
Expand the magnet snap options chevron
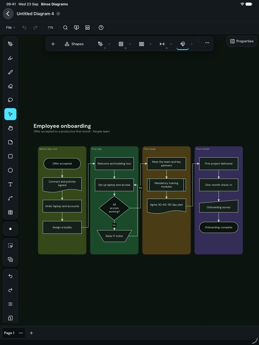192,44
